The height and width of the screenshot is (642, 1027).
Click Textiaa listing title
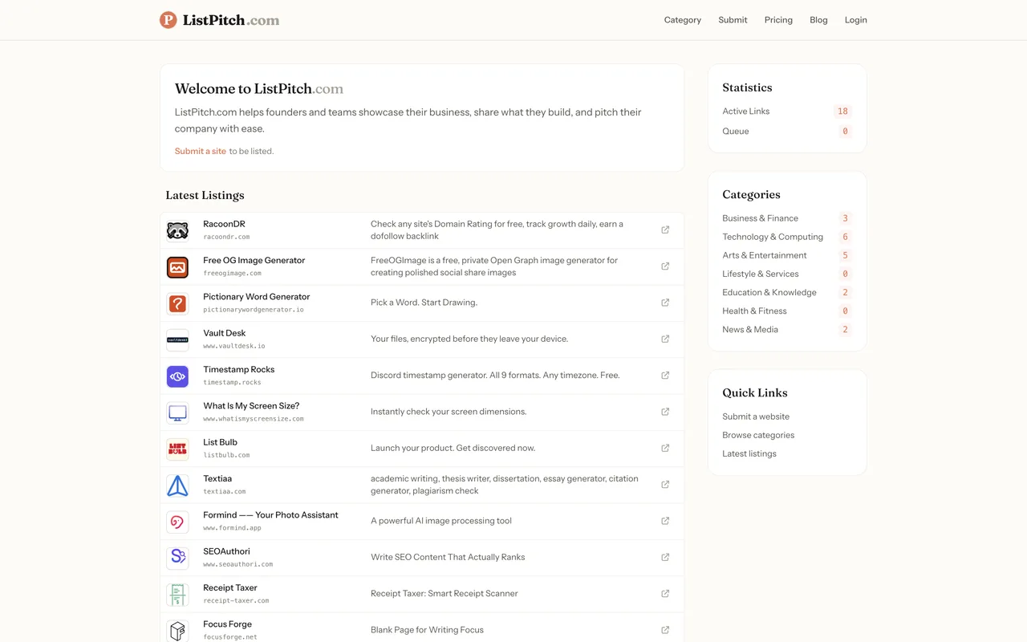217,478
